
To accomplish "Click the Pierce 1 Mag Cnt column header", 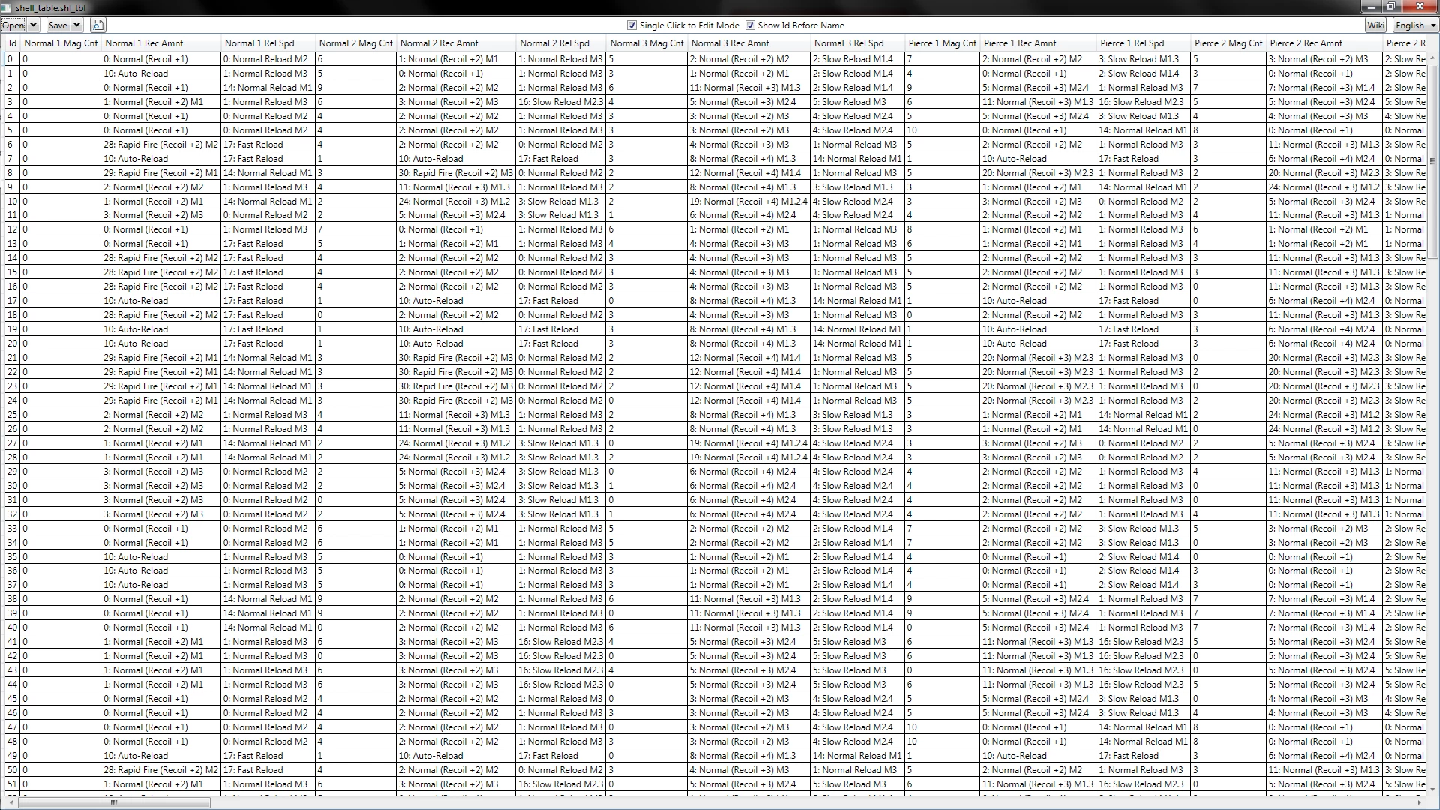I will 942,43.
